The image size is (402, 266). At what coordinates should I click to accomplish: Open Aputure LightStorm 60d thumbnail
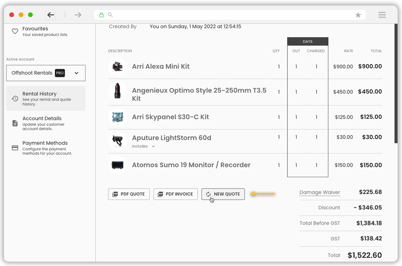pos(117,141)
